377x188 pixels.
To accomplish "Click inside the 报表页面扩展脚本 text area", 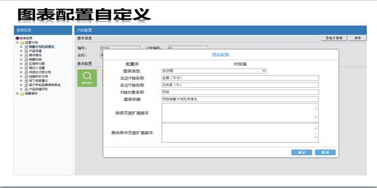I will [x=240, y=113].
